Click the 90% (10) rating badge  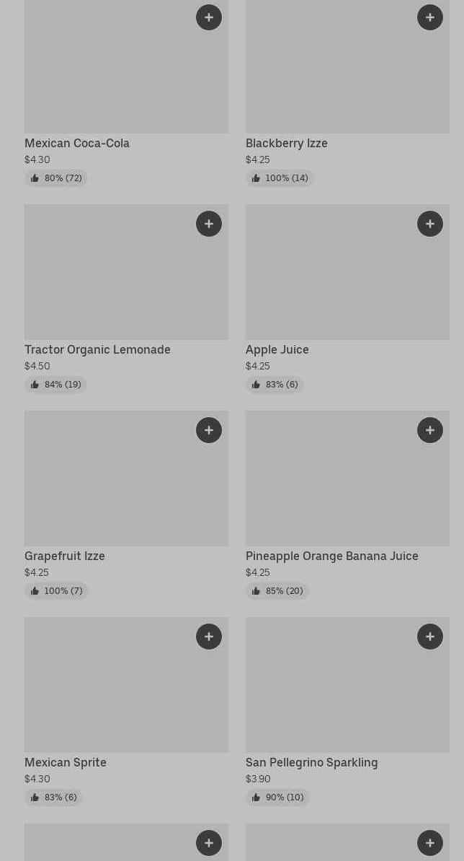[x=277, y=797]
